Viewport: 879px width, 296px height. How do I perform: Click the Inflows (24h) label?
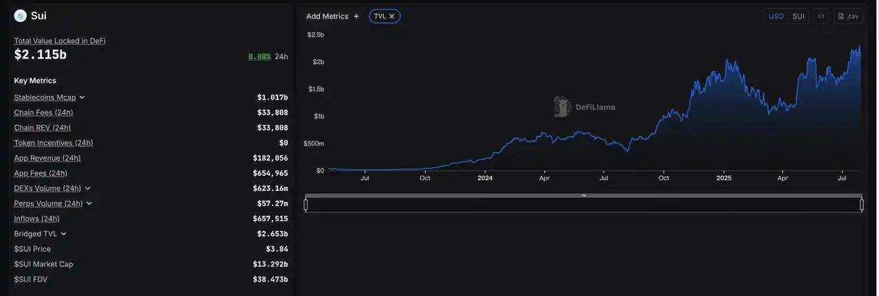[36, 218]
